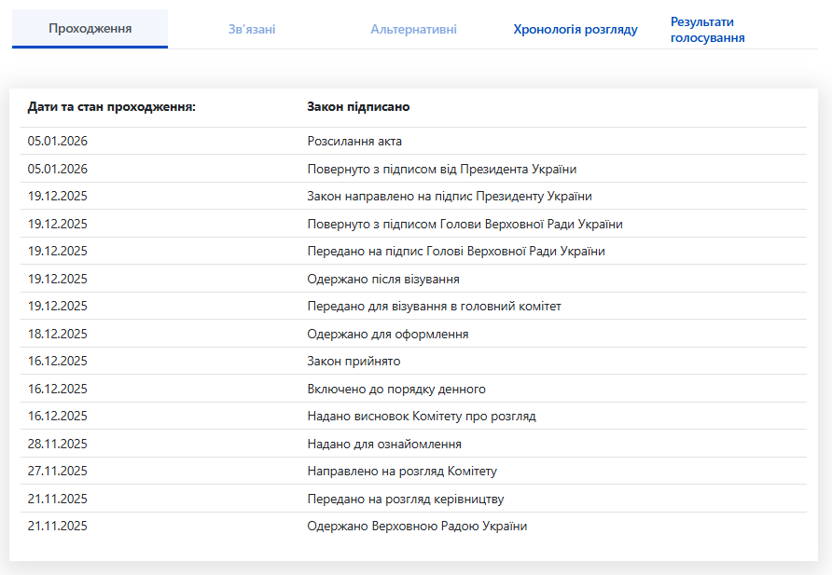Viewport: 832px width, 575px height.
Task: Select Направлено на розгляд Комітету row
Action: pyautogui.click(x=413, y=471)
